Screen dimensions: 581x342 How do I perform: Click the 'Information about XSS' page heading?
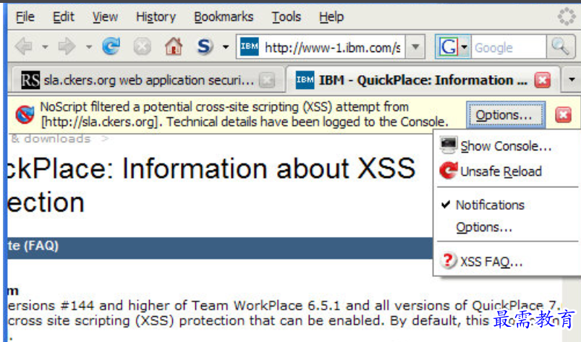[268, 168]
